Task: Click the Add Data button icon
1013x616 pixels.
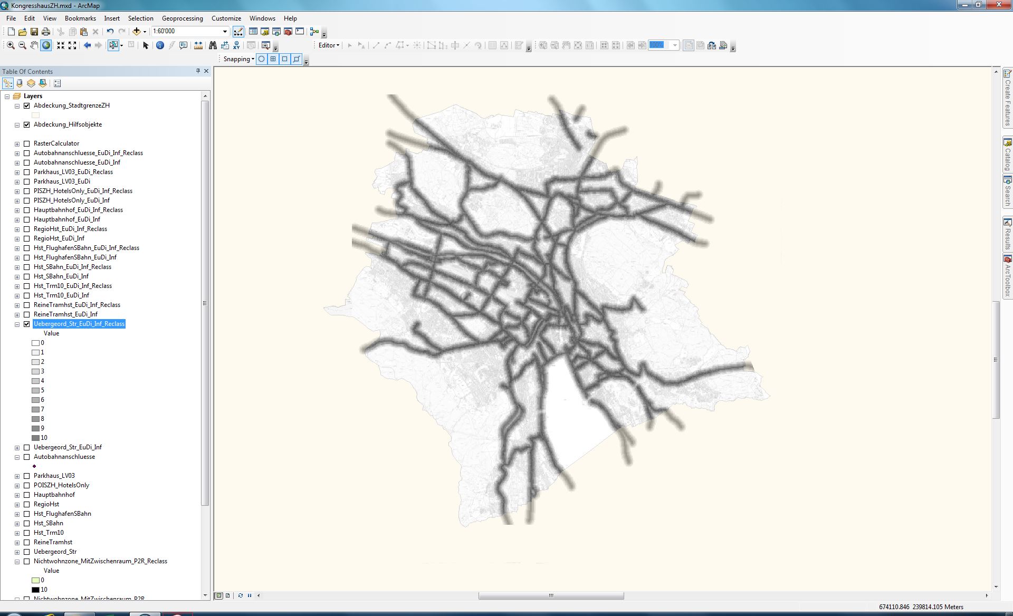Action: (137, 32)
